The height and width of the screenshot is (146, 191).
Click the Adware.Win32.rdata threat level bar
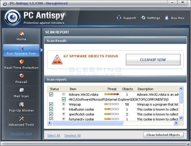coord(112,94)
